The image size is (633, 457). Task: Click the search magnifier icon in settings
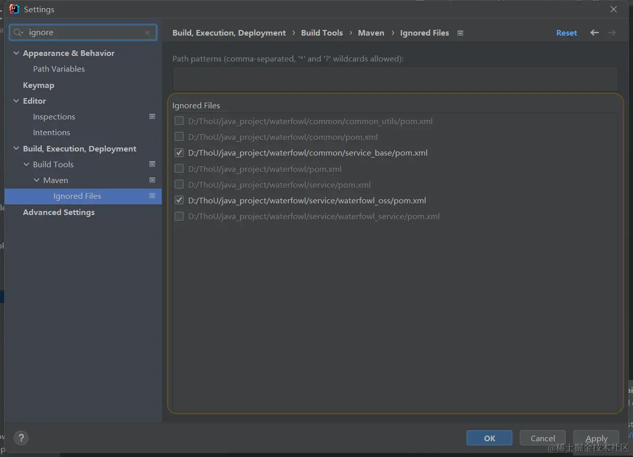pos(18,33)
